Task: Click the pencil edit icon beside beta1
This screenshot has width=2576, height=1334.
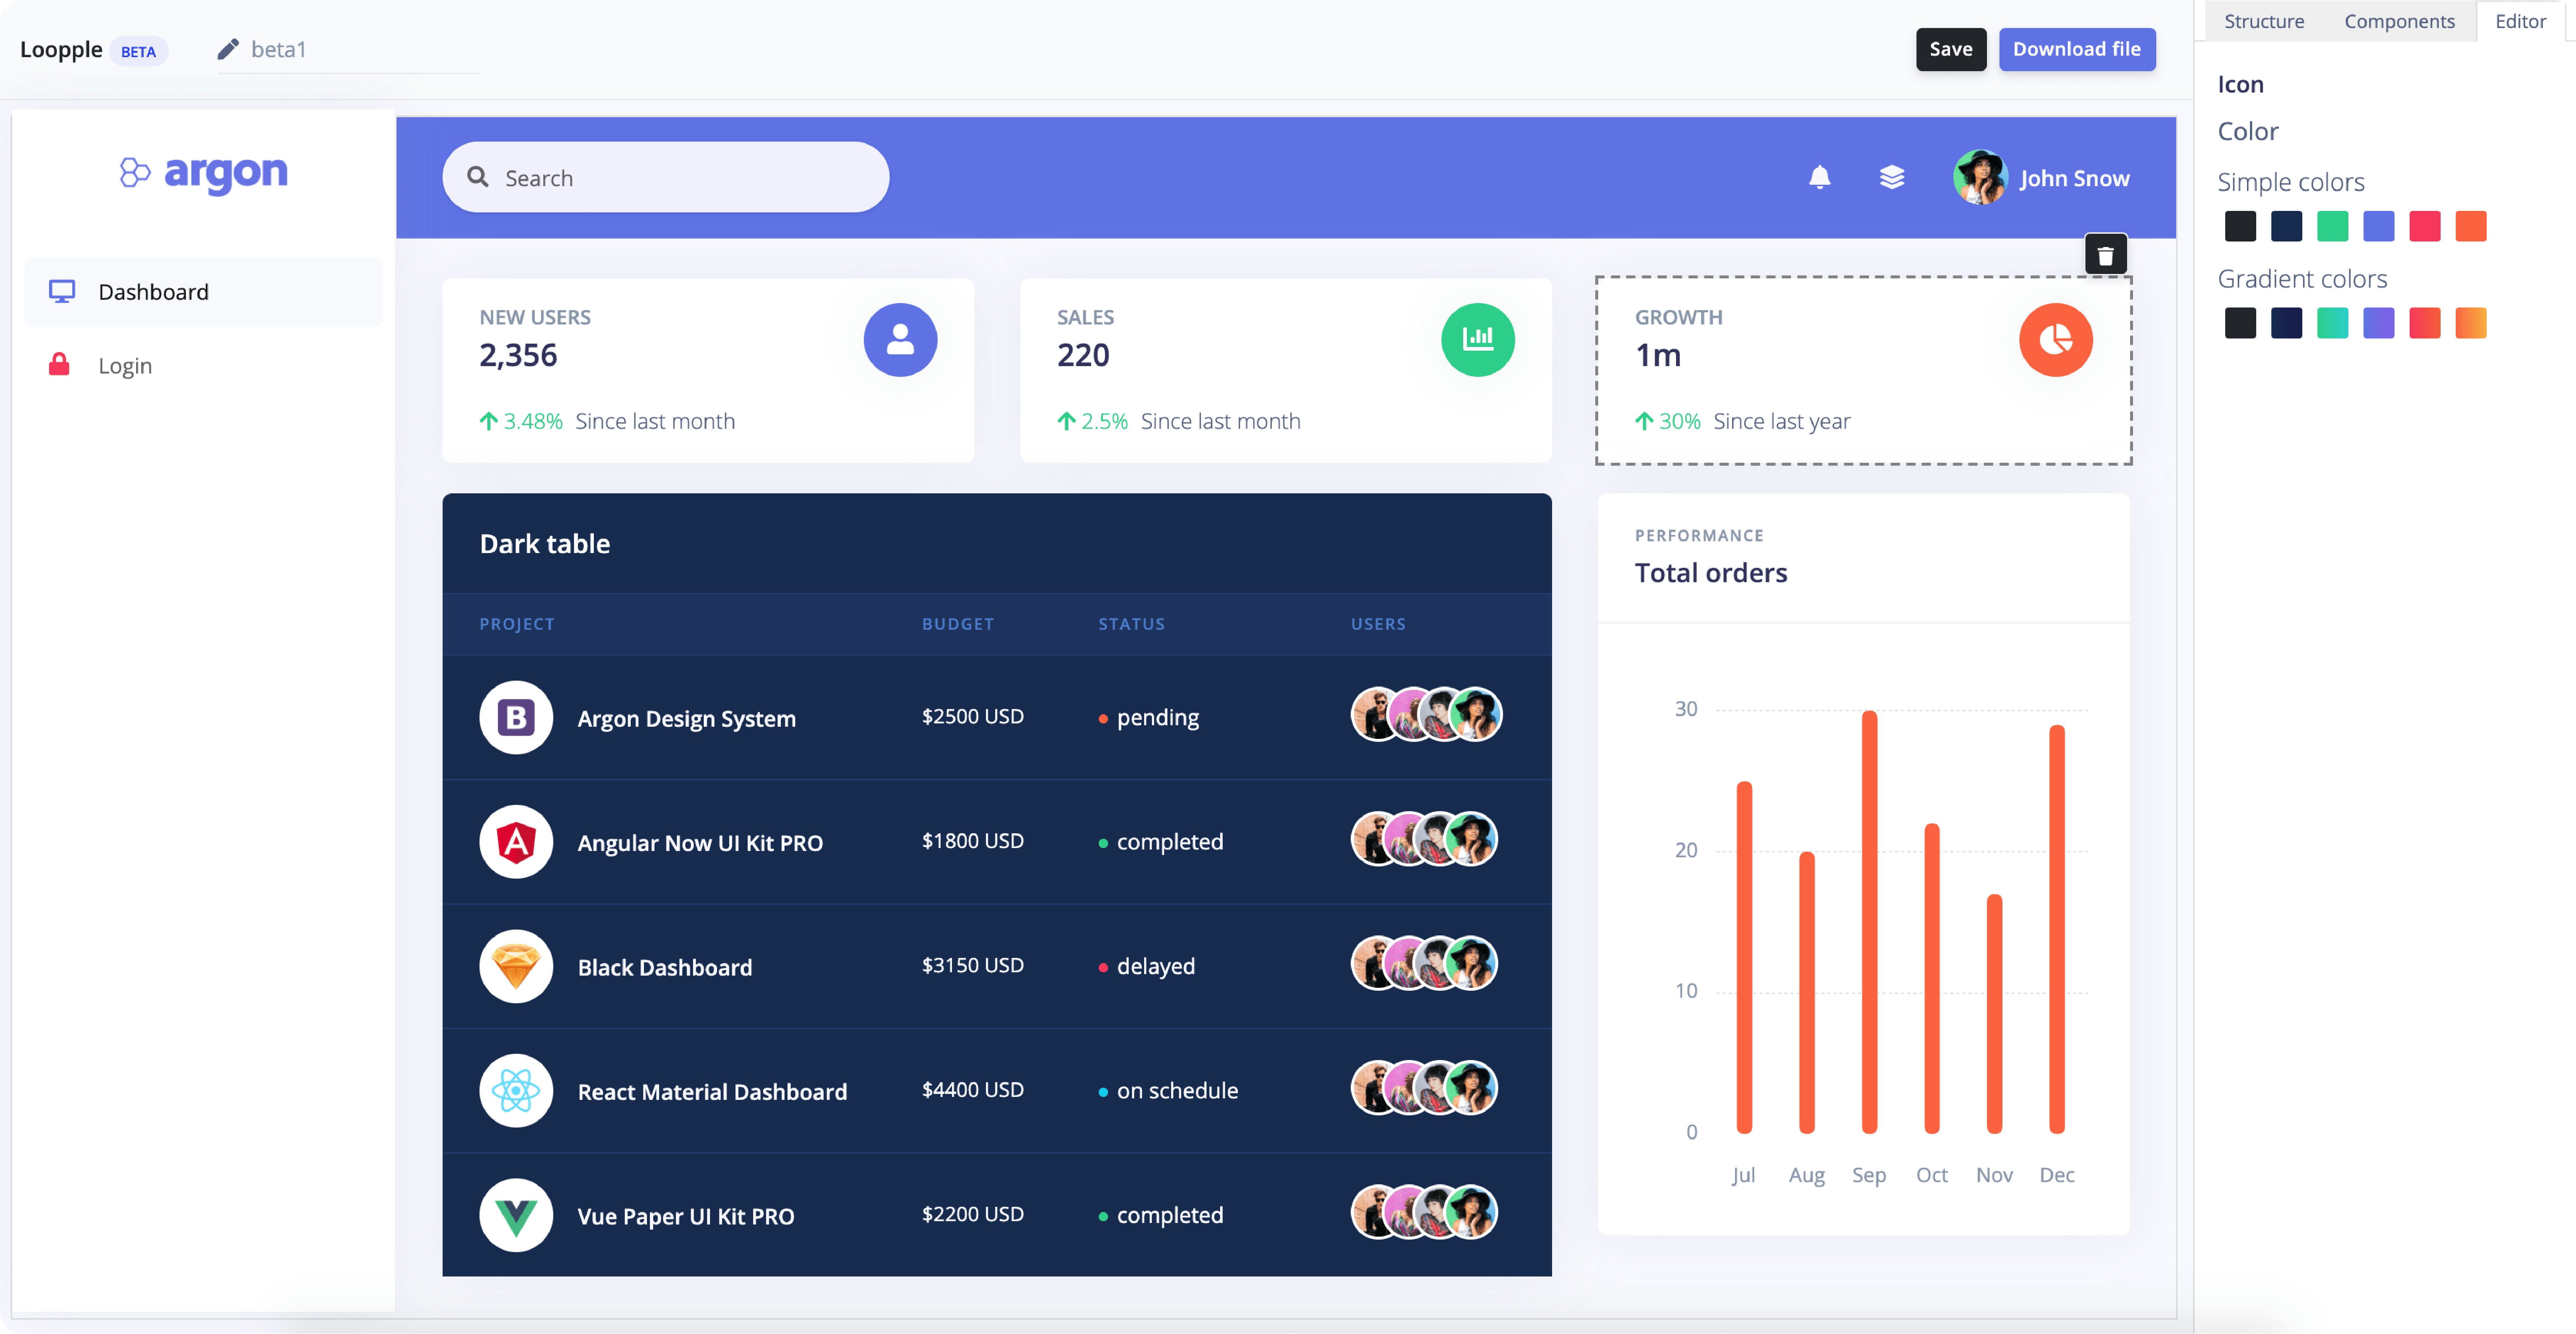Action: coord(228,49)
